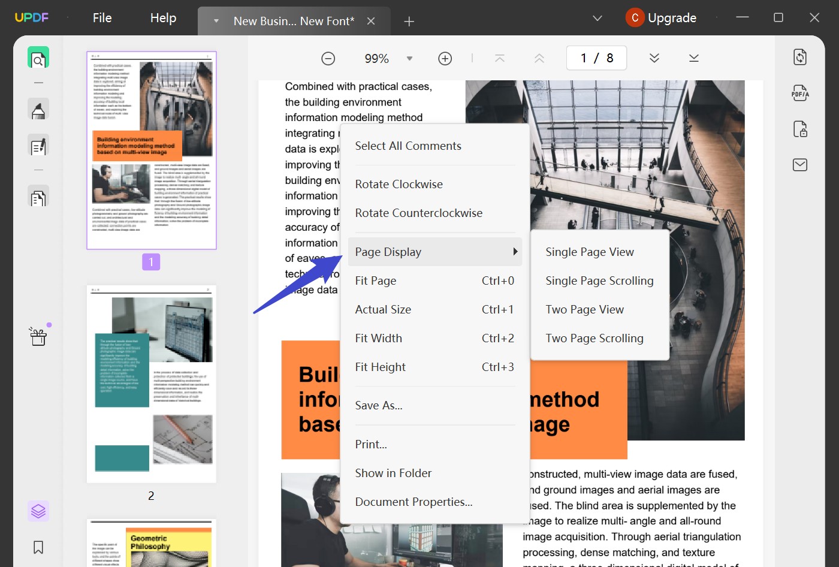Expand the tab list chevron
The height and width of the screenshot is (567, 839).
(x=597, y=18)
